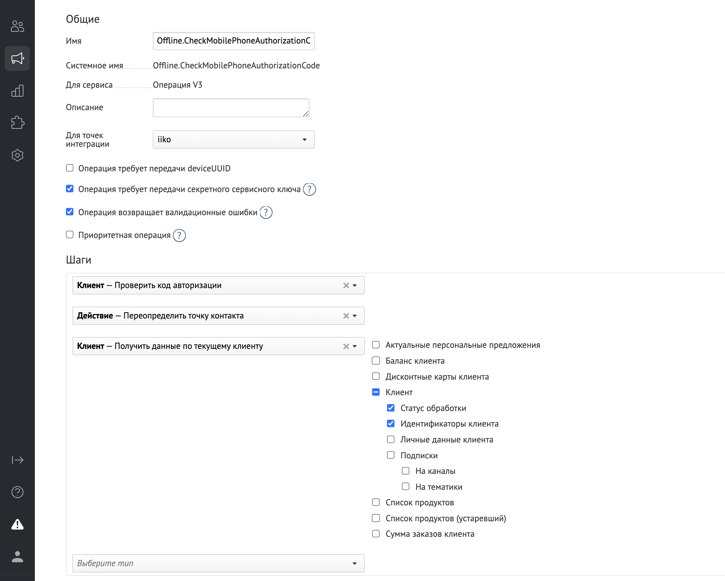This screenshot has height=581, width=725.
Task: Check 'На каналы' subscription option
Action: tap(406, 471)
